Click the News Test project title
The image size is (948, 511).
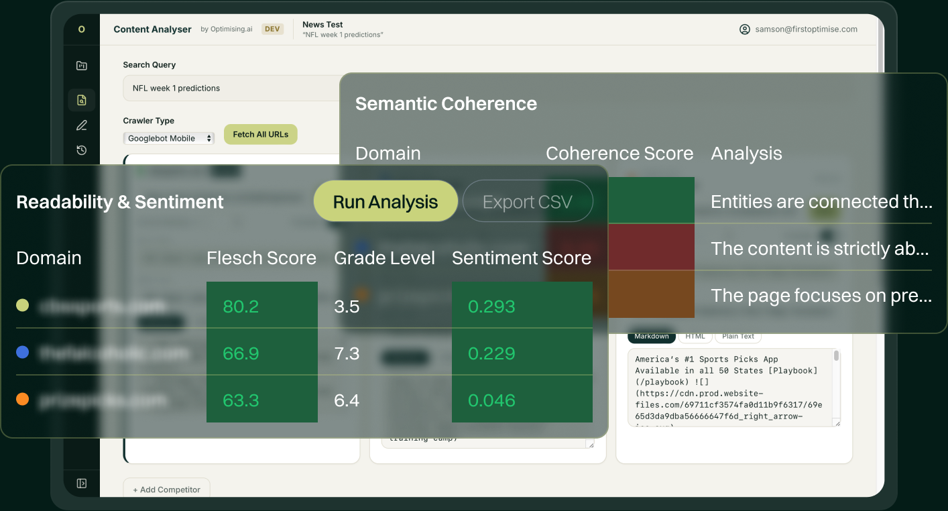[322, 25]
